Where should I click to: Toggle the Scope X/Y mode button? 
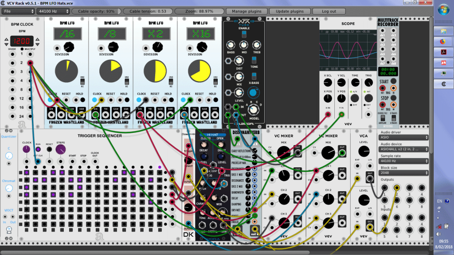355,98
